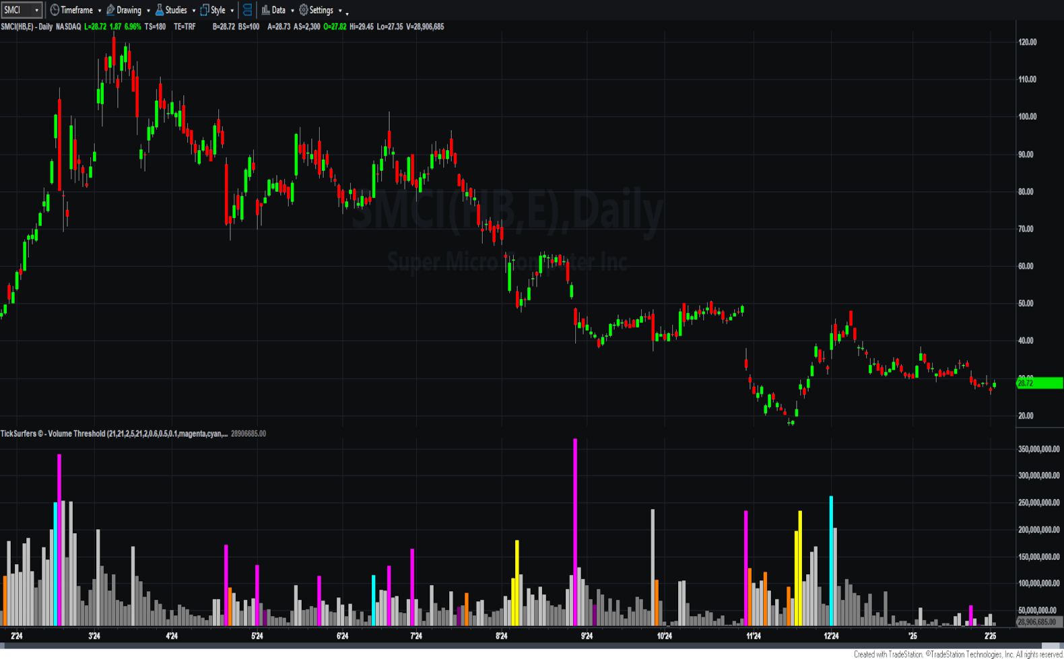This screenshot has height=659, width=1064.
Task: Click the 'TS=180' status value
Action: coord(155,27)
